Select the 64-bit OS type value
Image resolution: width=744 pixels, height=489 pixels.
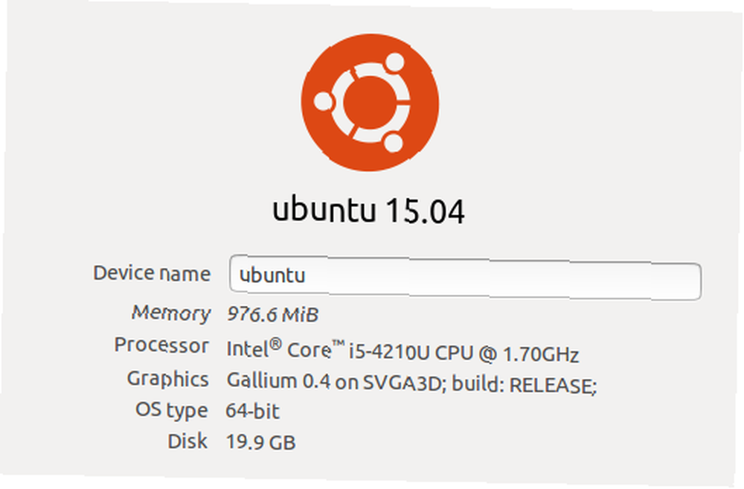coord(252,411)
